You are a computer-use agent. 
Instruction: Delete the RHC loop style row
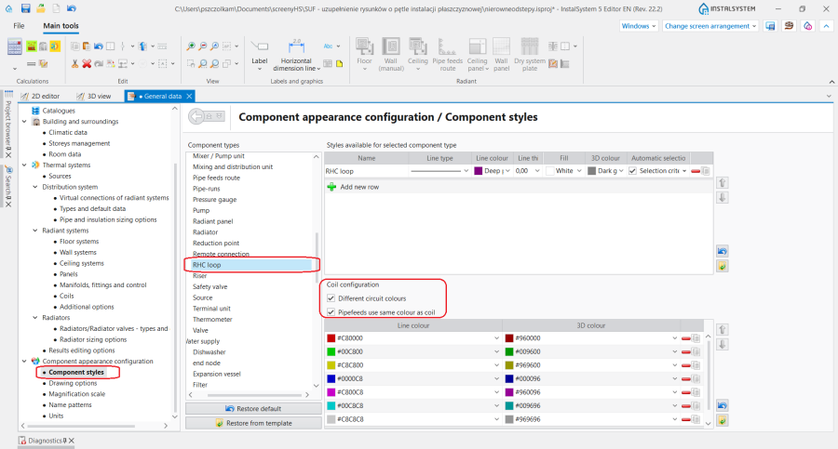(696, 171)
